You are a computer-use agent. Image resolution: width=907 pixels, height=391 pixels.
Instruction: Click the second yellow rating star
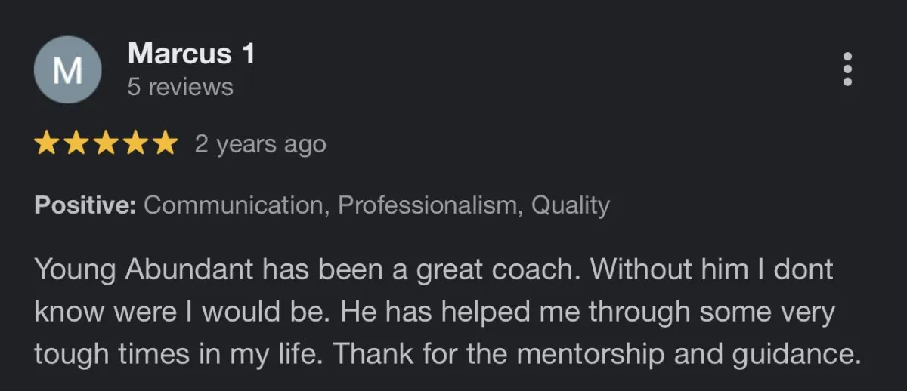(76, 143)
